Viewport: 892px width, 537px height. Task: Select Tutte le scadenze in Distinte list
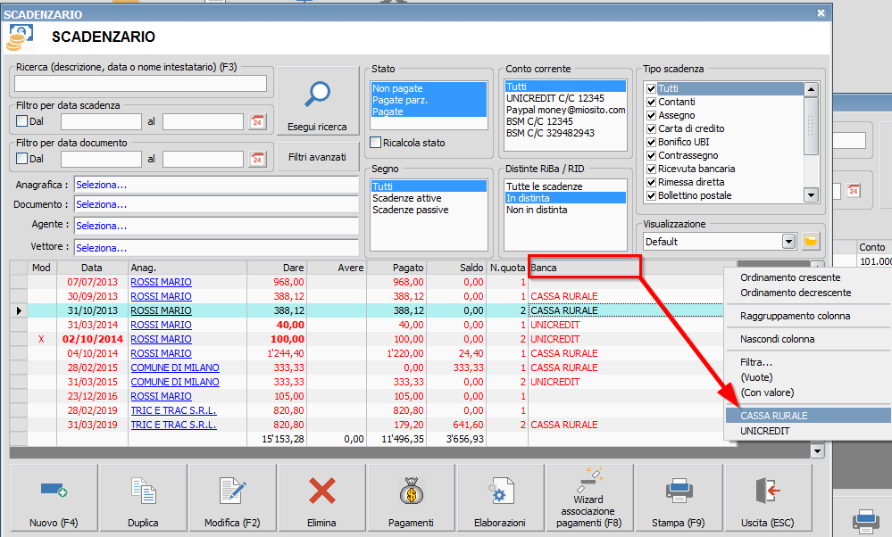click(x=565, y=186)
